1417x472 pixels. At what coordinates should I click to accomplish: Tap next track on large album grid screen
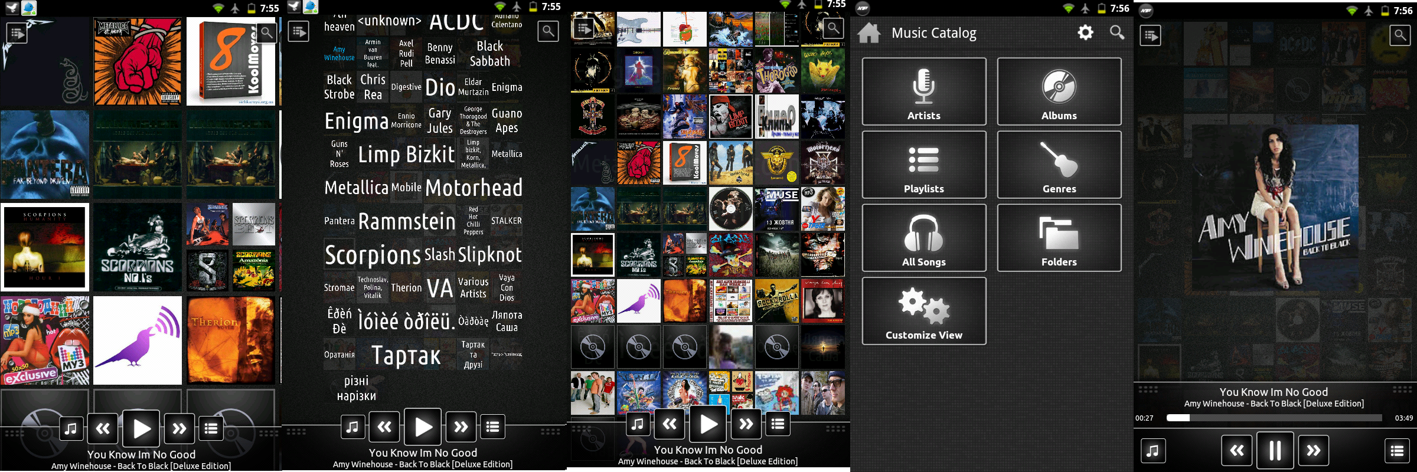(179, 429)
